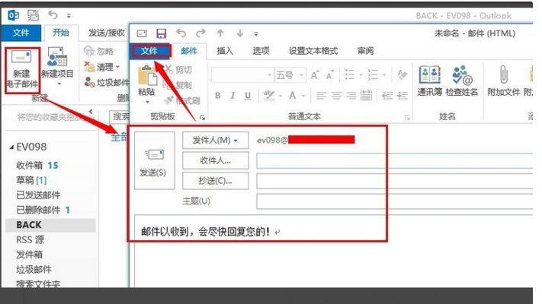Open font size (五号) dropdown
Image resolution: width=542 pixels, height=304 pixels.
click(301, 74)
